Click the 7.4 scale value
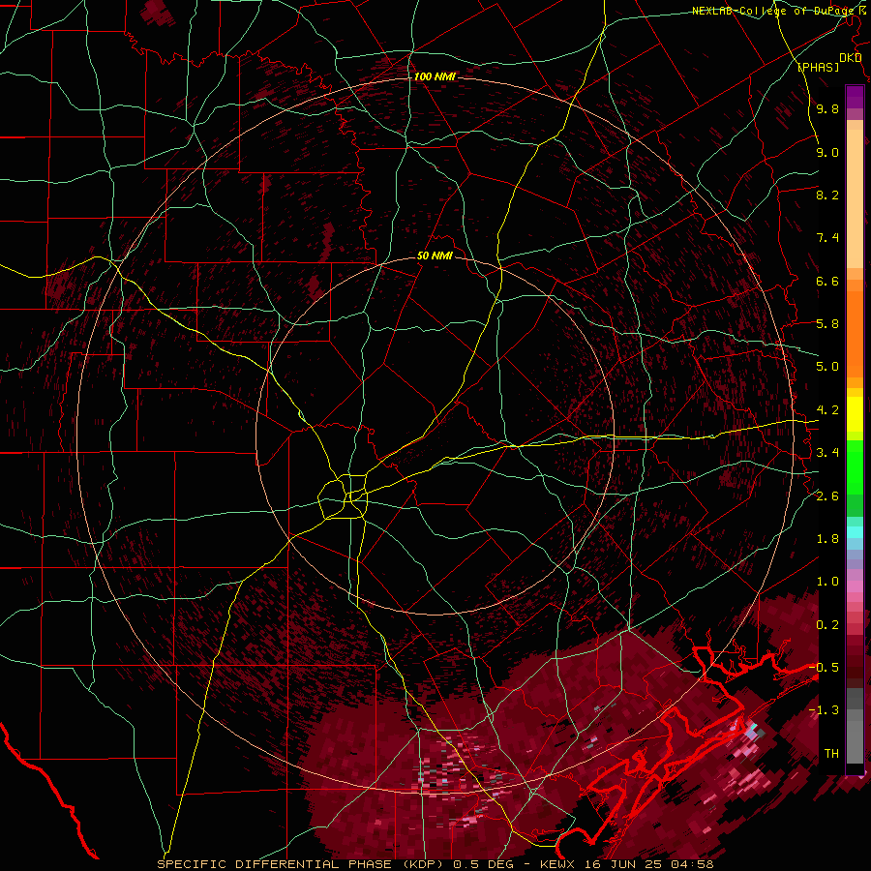 827,238
